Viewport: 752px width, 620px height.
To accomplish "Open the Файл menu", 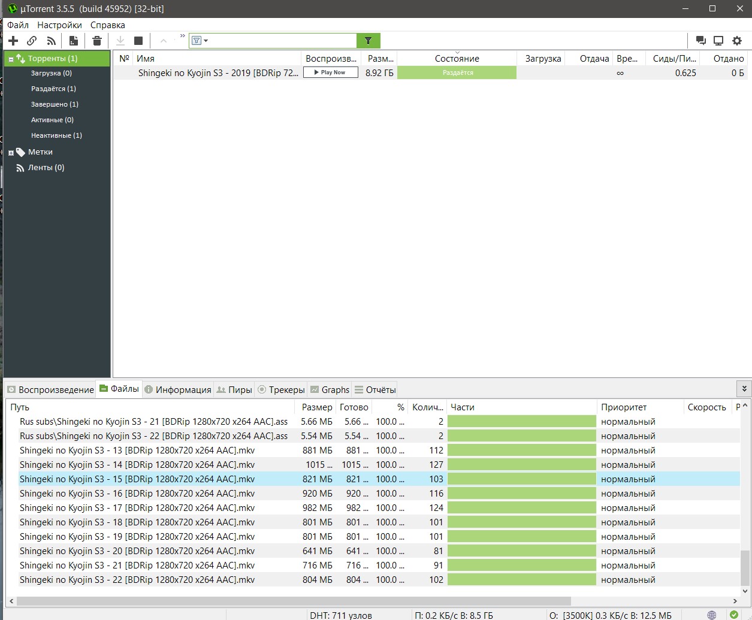I will coord(18,25).
